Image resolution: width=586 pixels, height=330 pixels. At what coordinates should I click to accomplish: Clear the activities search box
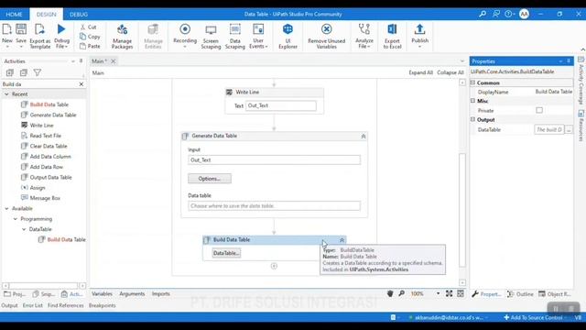coord(81,84)
